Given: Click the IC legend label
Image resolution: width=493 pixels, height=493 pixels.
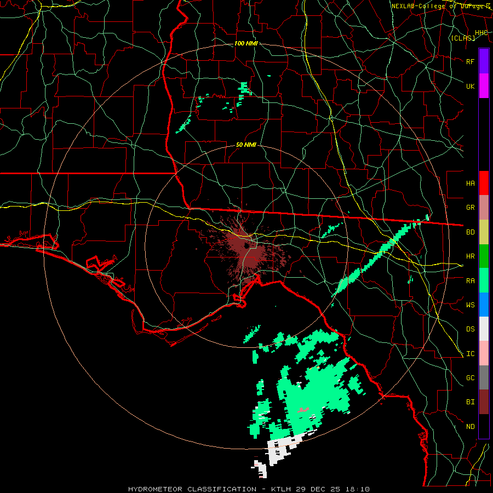Looking at the screenshot, I should click(x=470, y=354).
